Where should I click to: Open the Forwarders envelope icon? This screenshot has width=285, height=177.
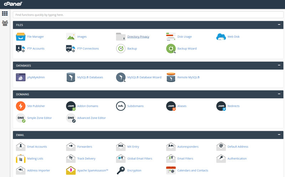pos(71,146)
